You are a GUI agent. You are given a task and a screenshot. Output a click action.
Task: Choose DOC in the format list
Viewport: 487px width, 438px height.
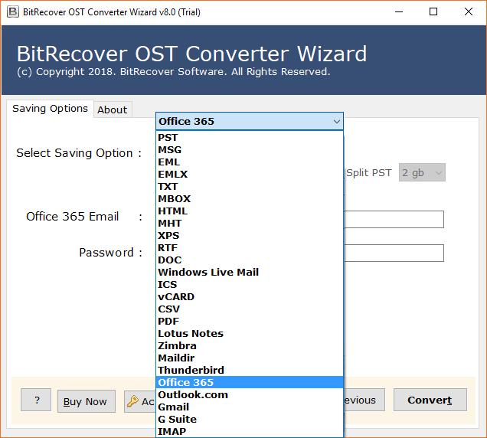point(250,260)
